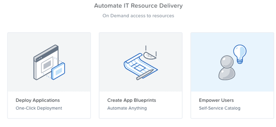The height and width of the screenshot is (127, 276).
Task: Click the Empower Users person with lightbulb icon
Action: tap(232, 62)
